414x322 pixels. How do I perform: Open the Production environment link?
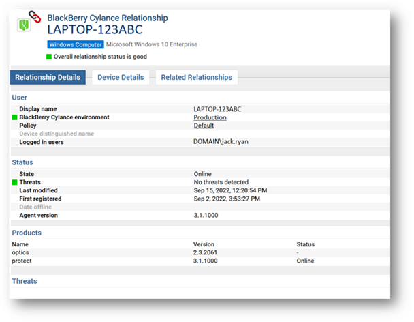(x=210, y=117)
